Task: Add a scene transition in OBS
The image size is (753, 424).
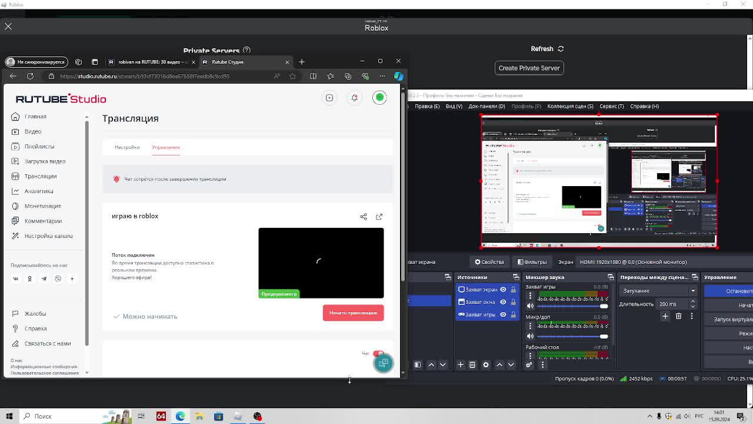Action: [665, 316]
